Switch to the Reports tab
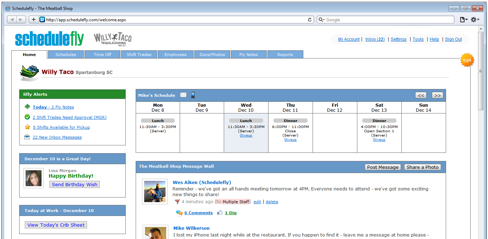The image size is (488, 239). (x=285, y=55)
